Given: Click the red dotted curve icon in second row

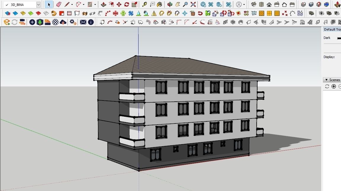Looking at the screenshot, I should [108, 14].
